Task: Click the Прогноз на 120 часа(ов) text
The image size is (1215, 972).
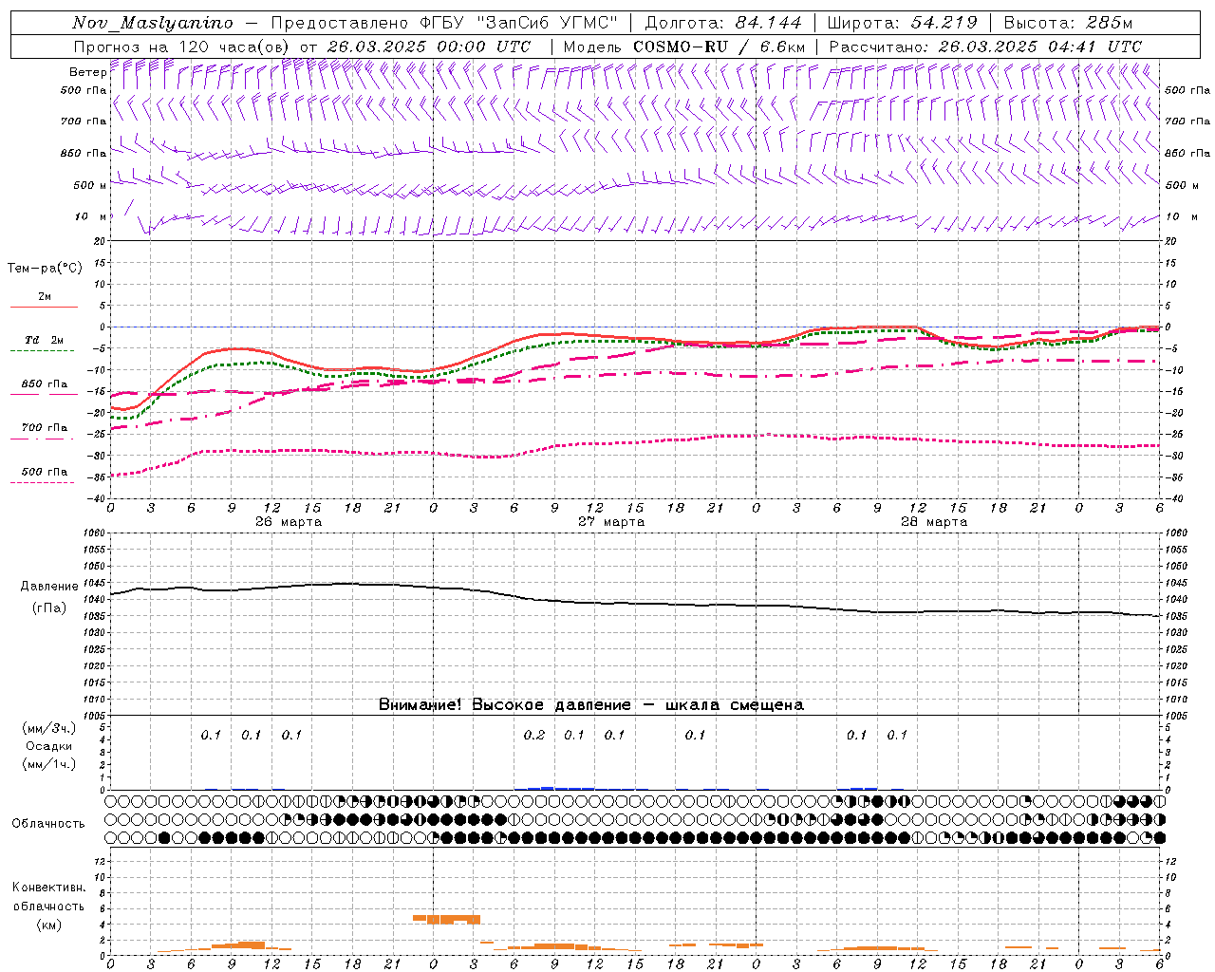Action: tap(183, 47)
